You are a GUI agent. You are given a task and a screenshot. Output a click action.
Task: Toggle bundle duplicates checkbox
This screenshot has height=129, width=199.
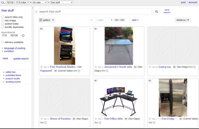pos(2,27)
